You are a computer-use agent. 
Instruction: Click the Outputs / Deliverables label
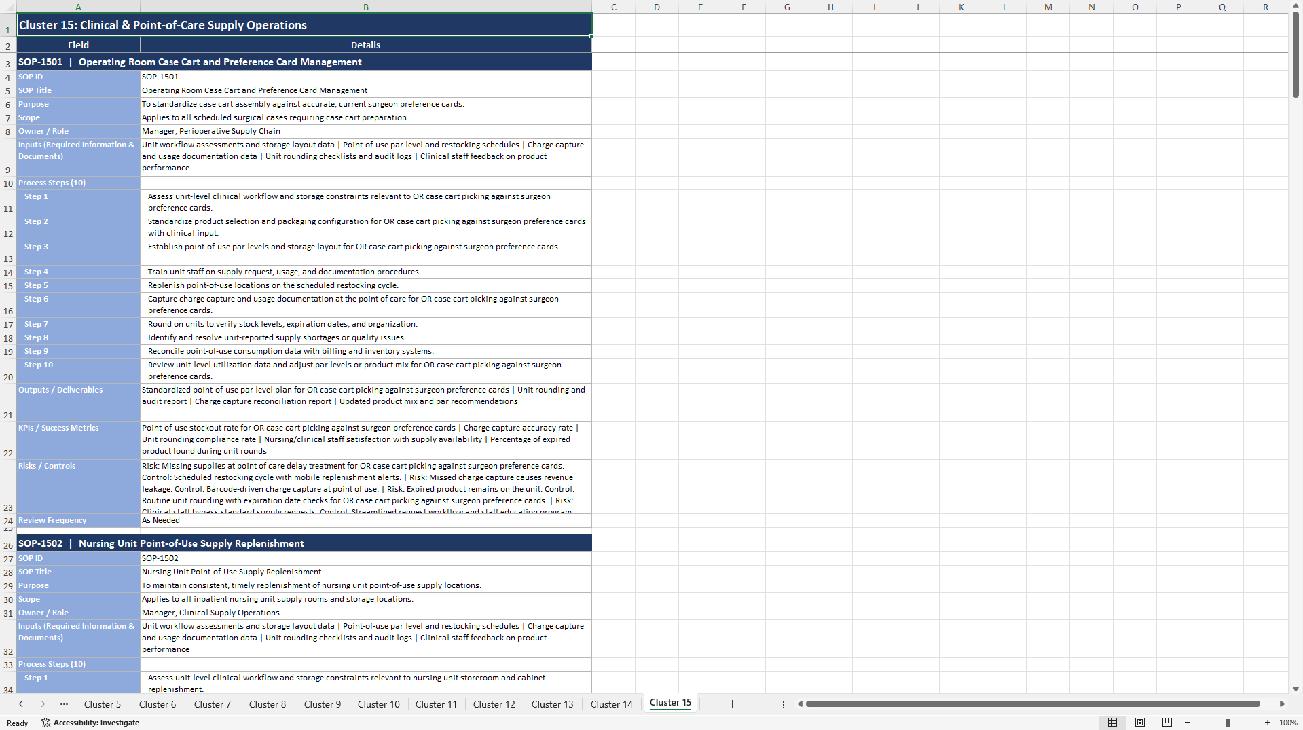[60, 390]
